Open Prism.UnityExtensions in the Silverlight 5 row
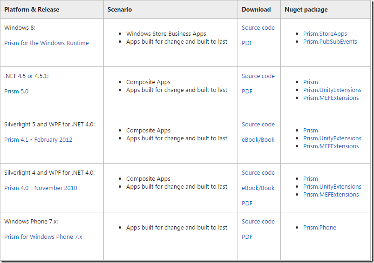Screen dimensions: 374x263 tap(332, 138)
